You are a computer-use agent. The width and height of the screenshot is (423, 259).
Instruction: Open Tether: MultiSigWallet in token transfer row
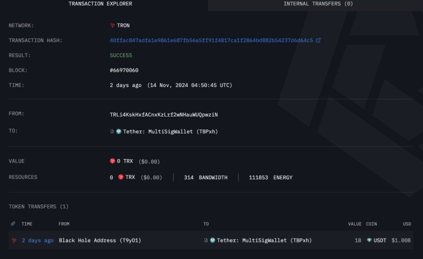[264, 241]
